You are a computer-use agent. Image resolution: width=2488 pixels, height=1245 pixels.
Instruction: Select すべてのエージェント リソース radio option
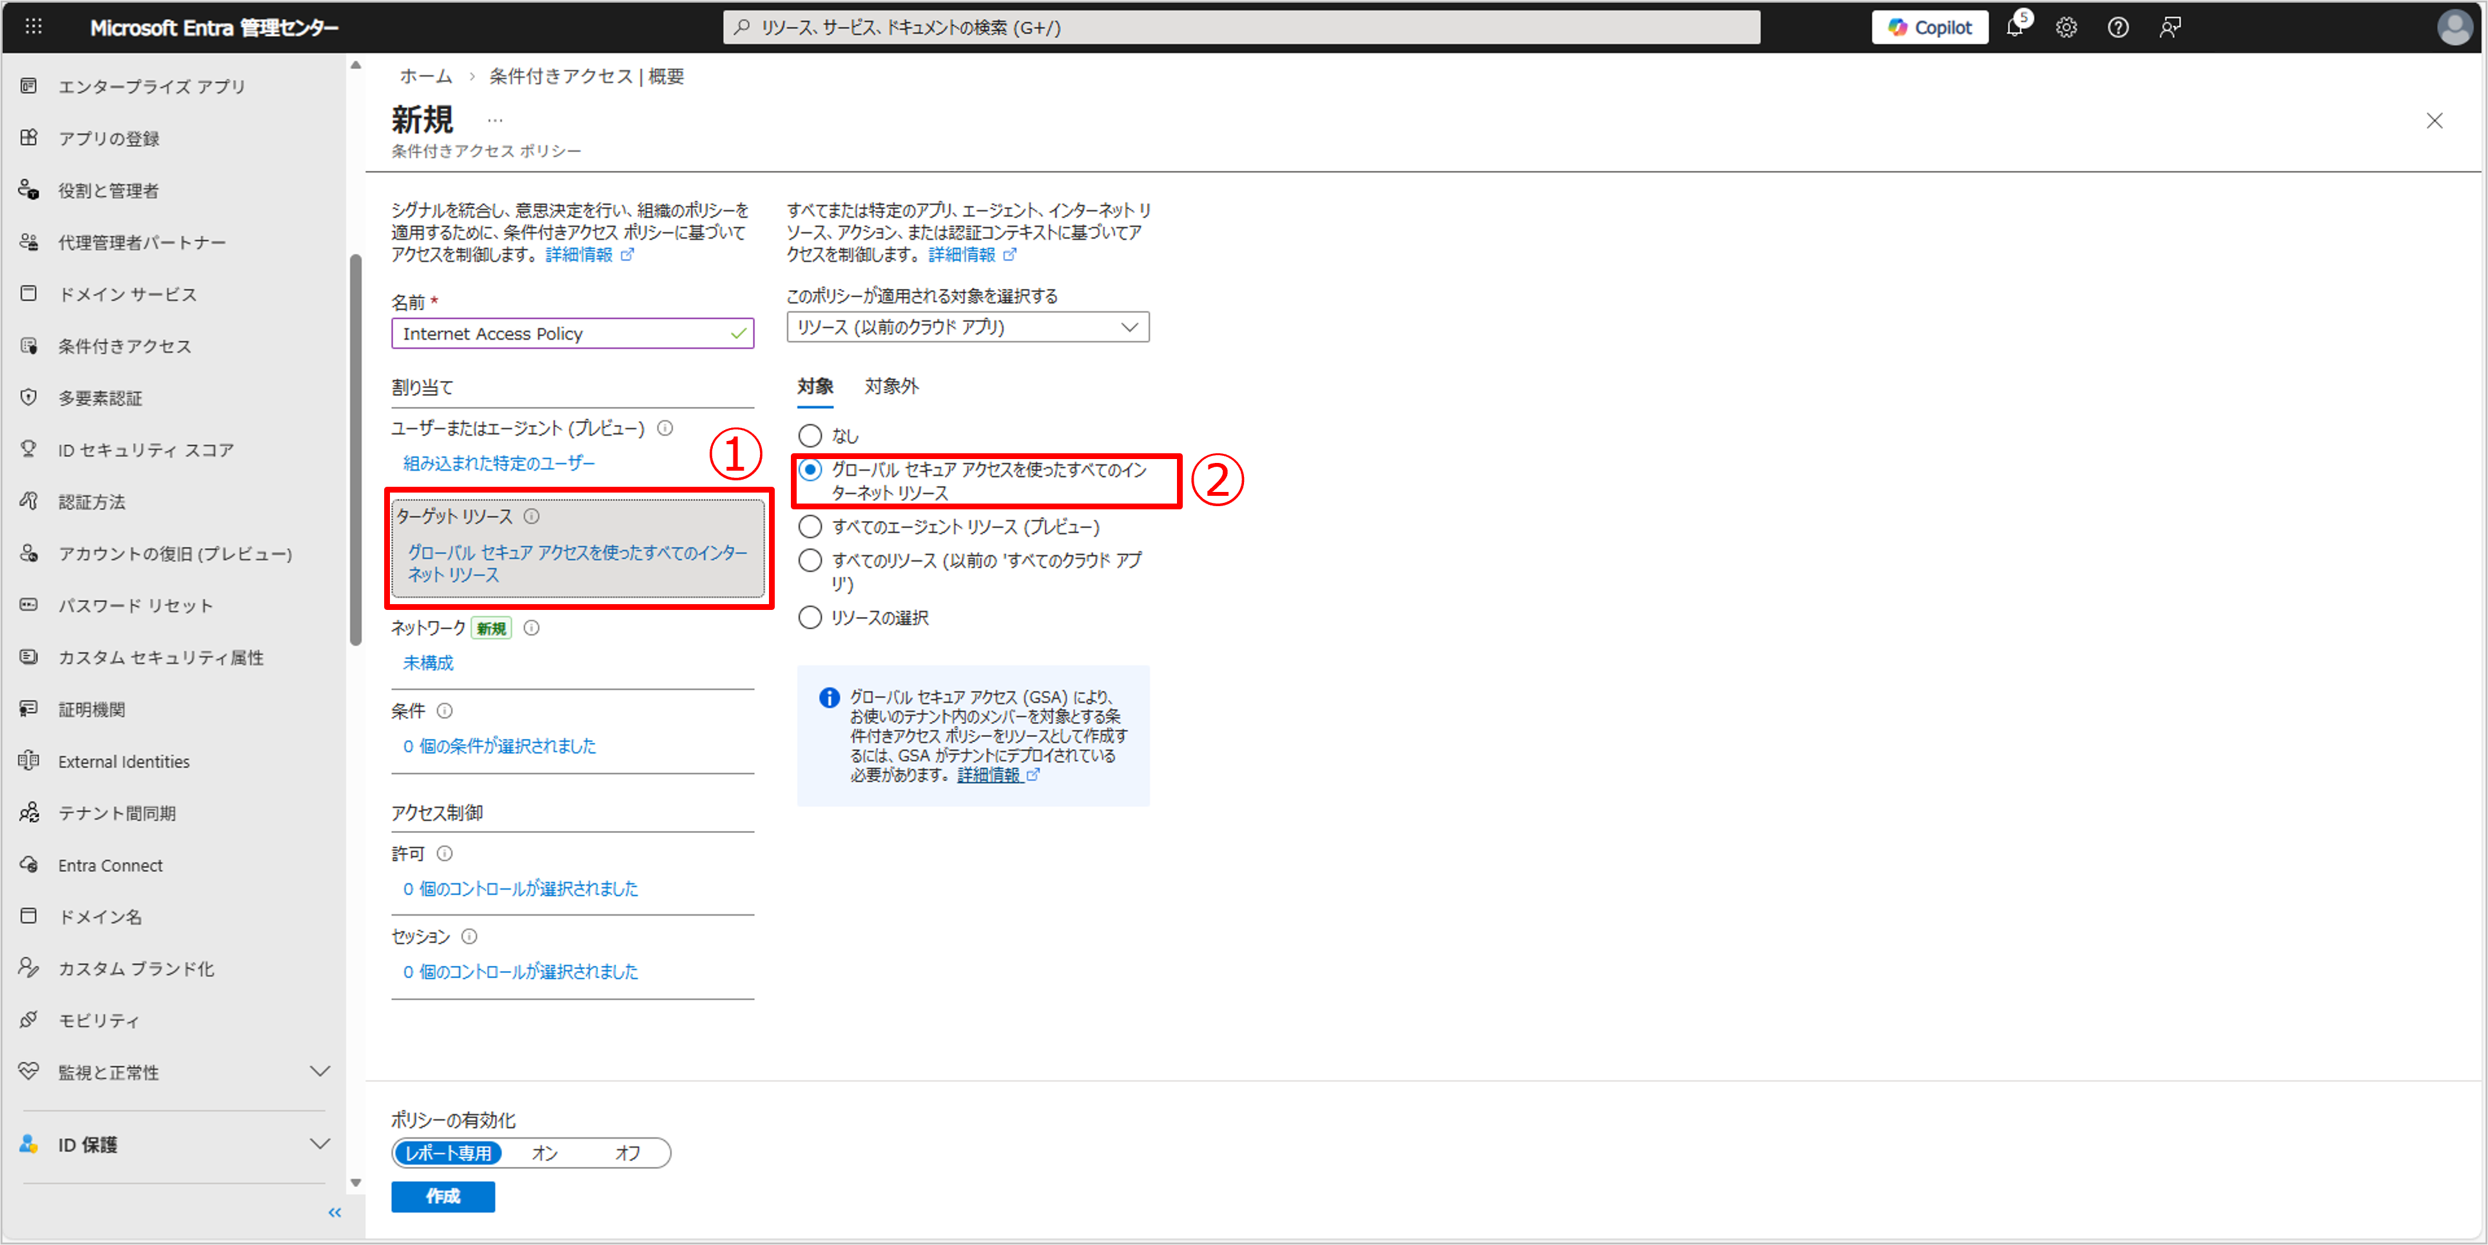point(810,526)
